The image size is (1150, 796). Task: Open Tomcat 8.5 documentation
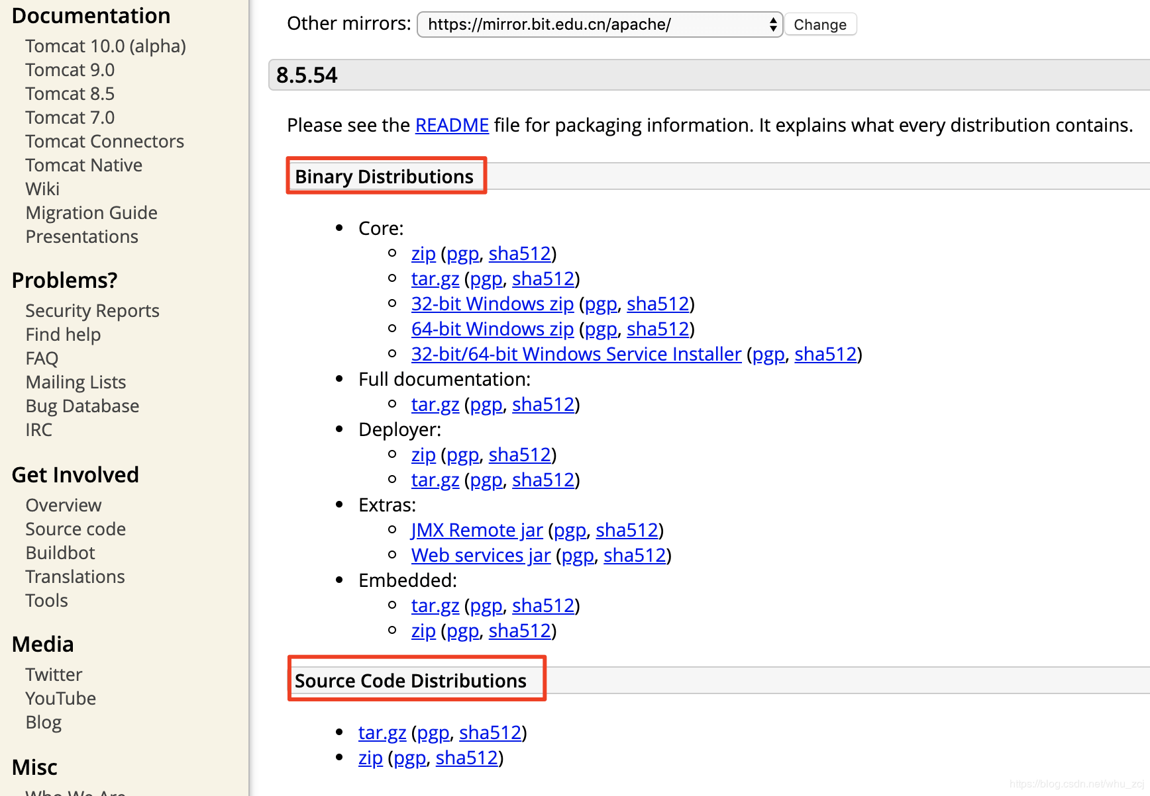pyautogui.click(x=70, y=94)
